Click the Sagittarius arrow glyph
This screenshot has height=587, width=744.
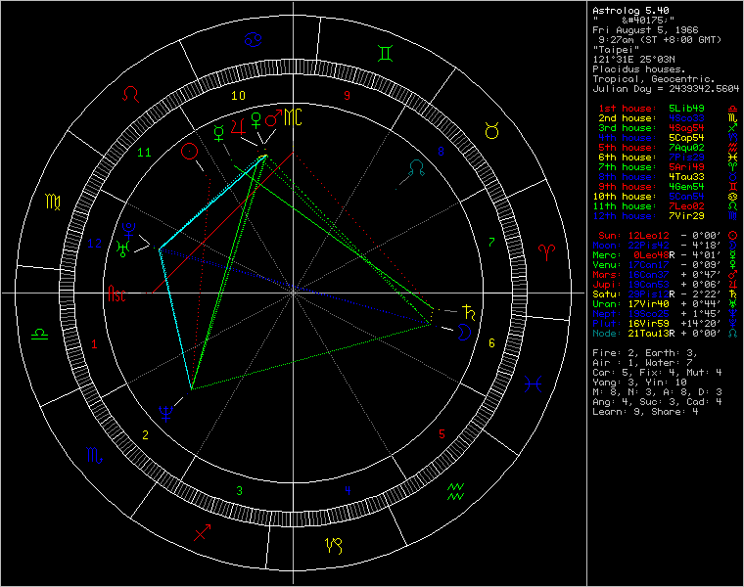pos(203,532)
